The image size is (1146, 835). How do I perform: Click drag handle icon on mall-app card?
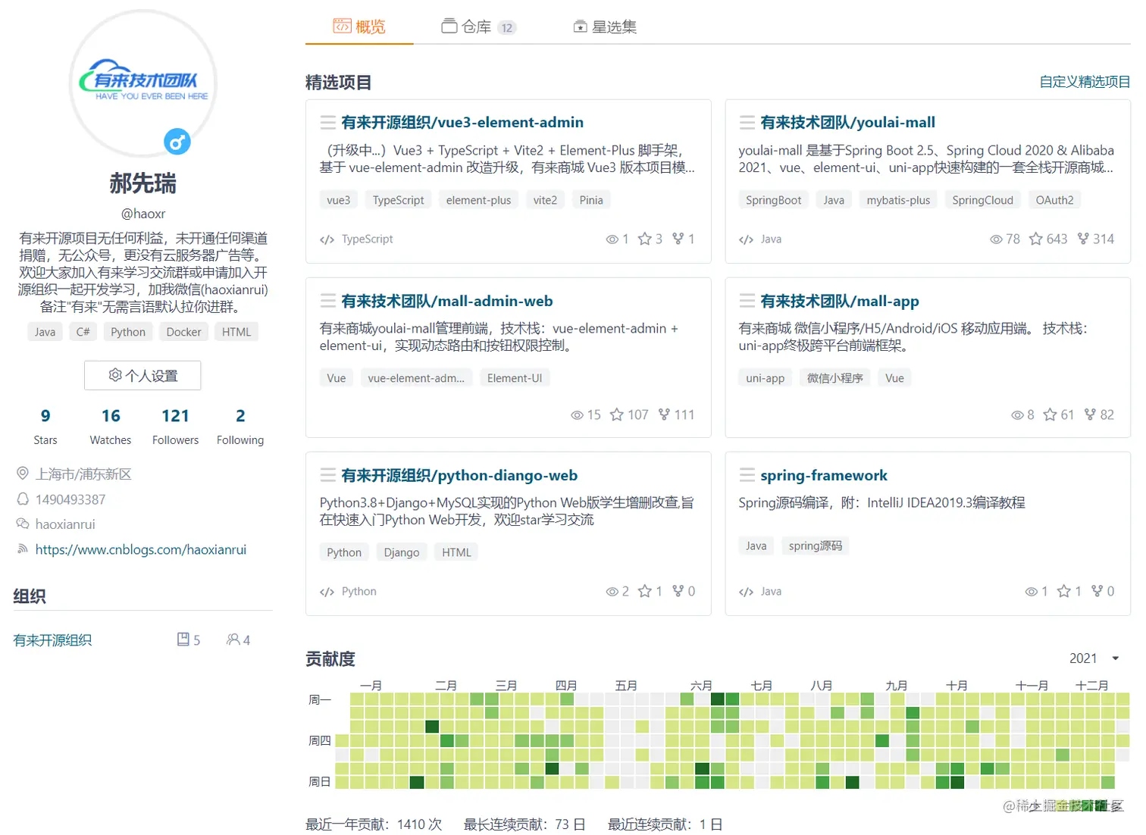click(747, 301)
